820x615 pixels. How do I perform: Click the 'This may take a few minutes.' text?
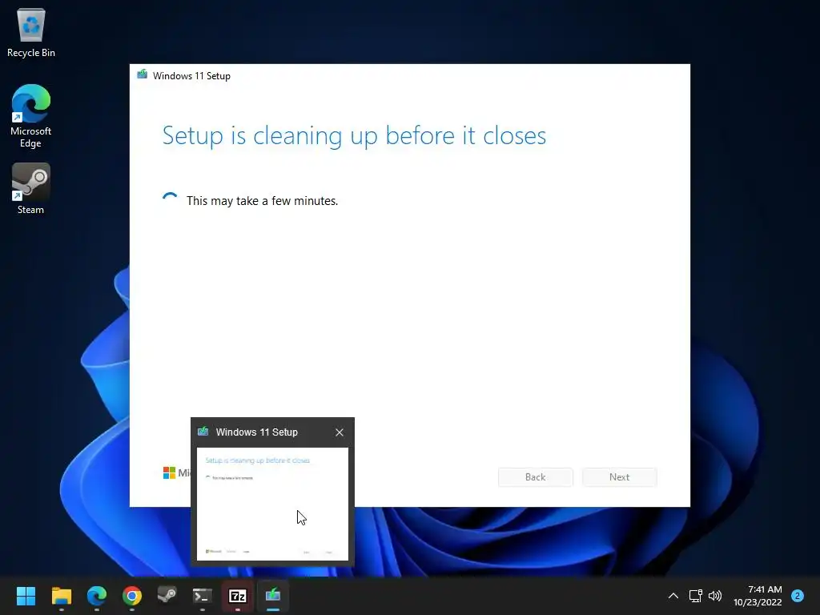point(263,201)
